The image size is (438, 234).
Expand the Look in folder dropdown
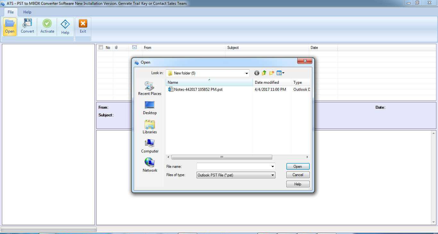247,73
